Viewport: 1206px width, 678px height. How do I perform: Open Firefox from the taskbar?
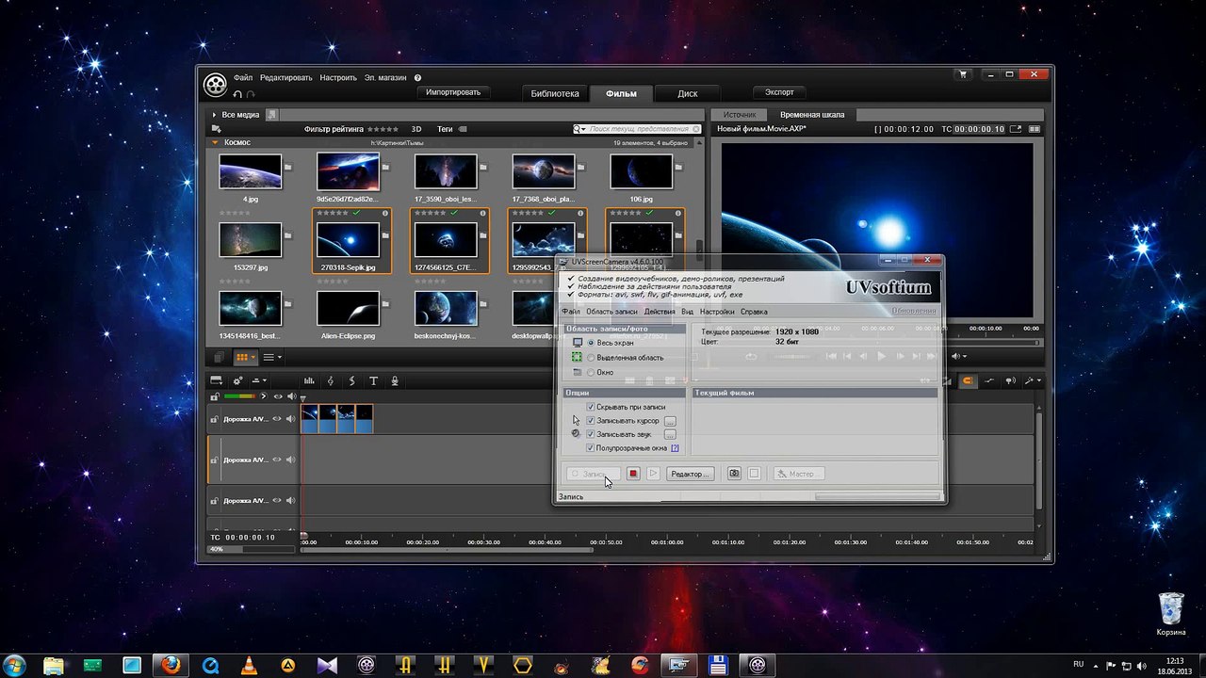point(171,665)
